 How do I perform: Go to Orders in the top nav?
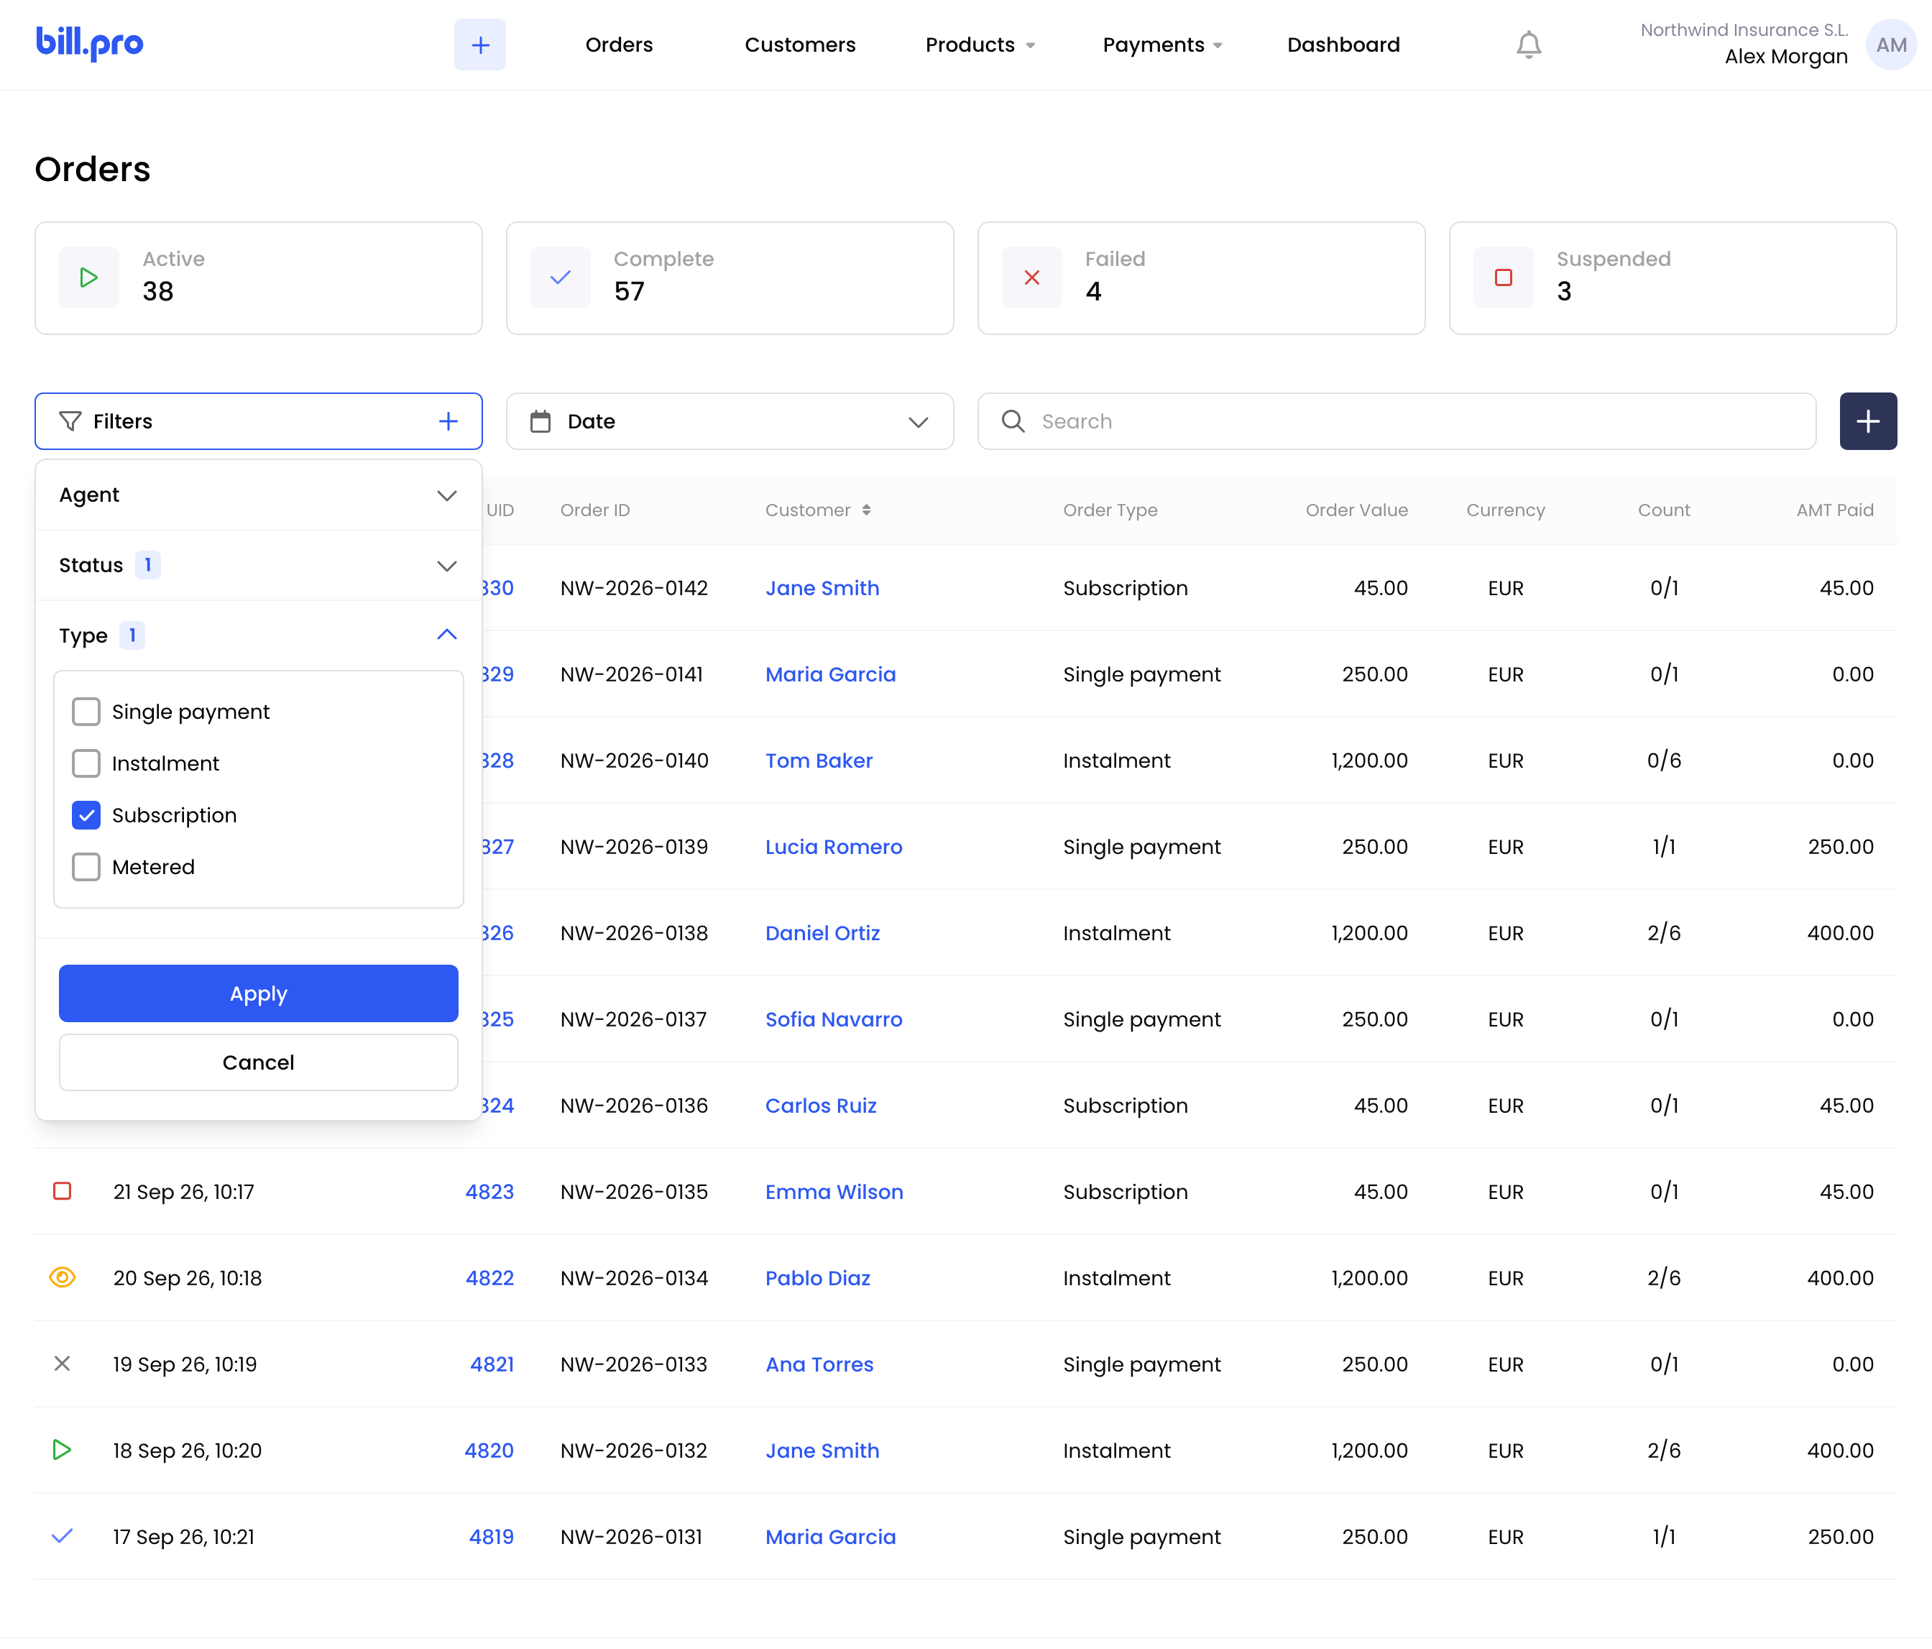pos(619,45)
